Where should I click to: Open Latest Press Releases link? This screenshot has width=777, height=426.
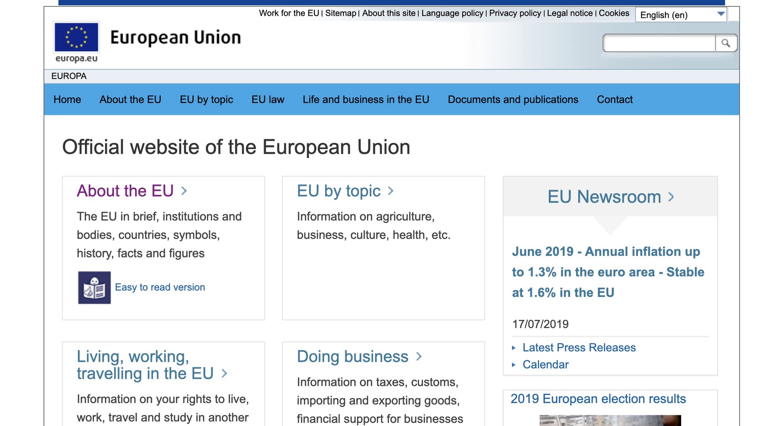coord(579,347)
